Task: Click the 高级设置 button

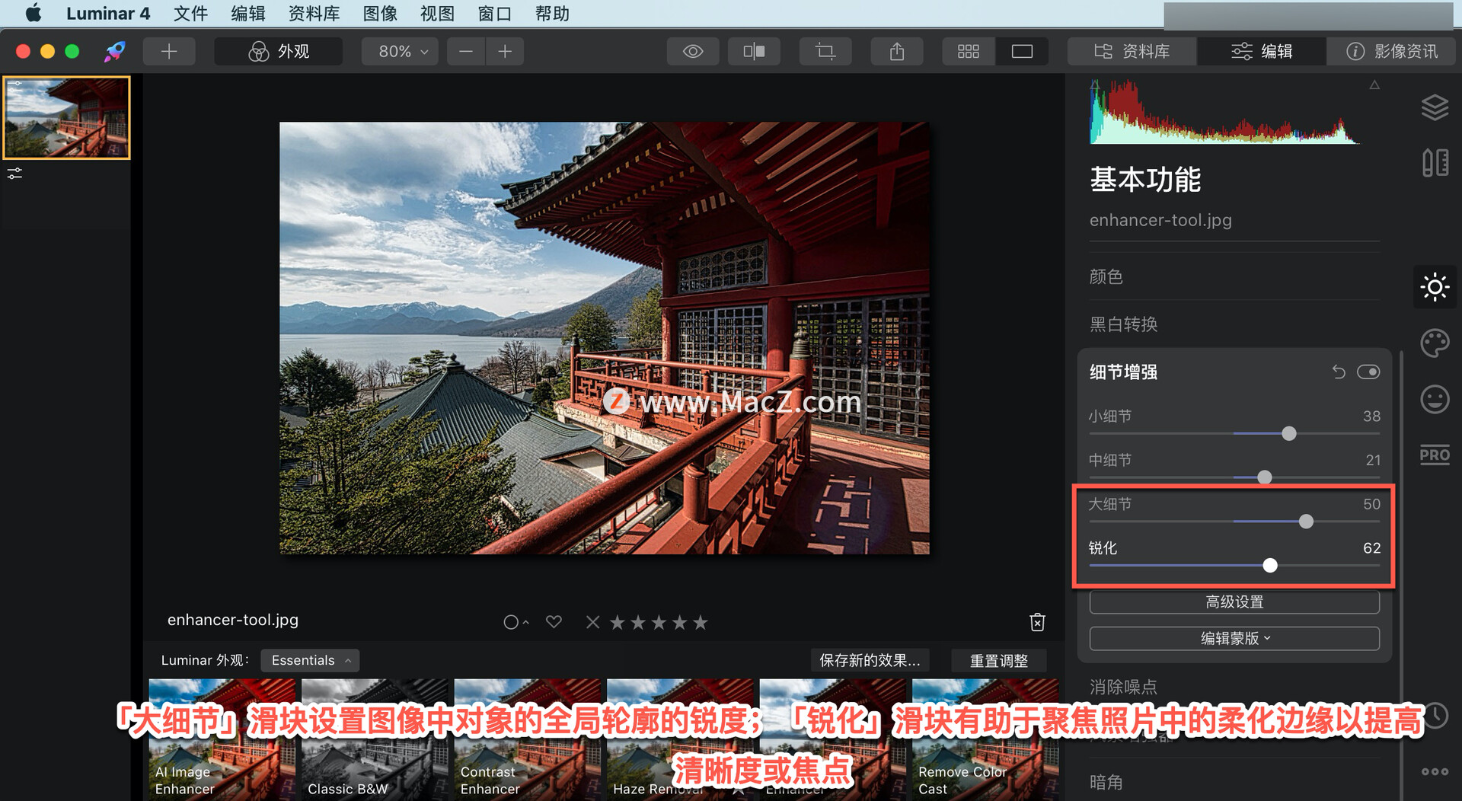Action: (1234, 602)
